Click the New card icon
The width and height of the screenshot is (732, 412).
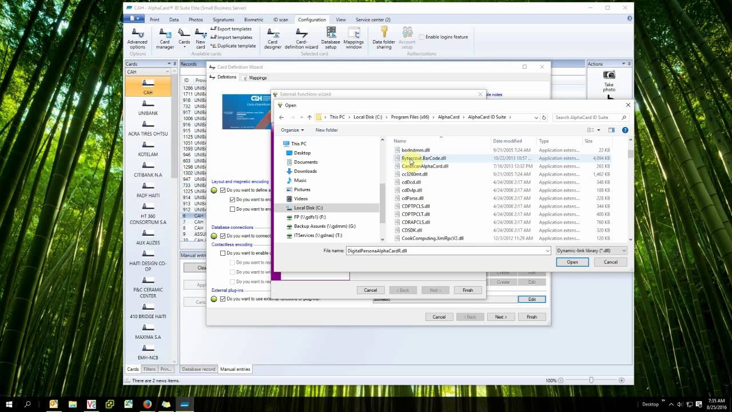(x=201, y=38)
